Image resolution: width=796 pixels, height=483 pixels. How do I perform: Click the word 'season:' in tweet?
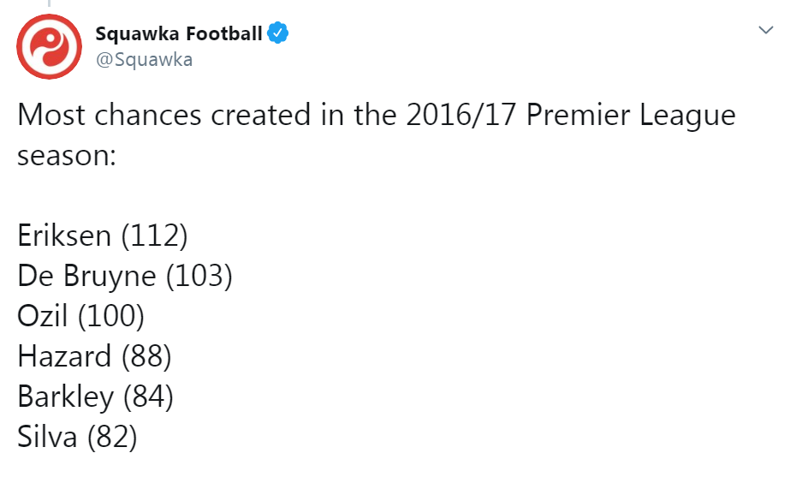pyautogui.click(x=67, y=155)
